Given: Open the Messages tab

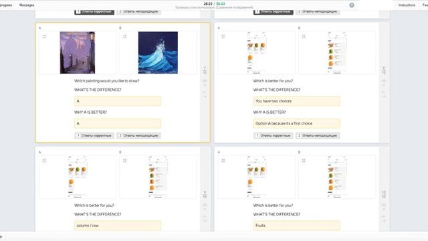Looking at the screenshot, I should click(x=27, y=5).
